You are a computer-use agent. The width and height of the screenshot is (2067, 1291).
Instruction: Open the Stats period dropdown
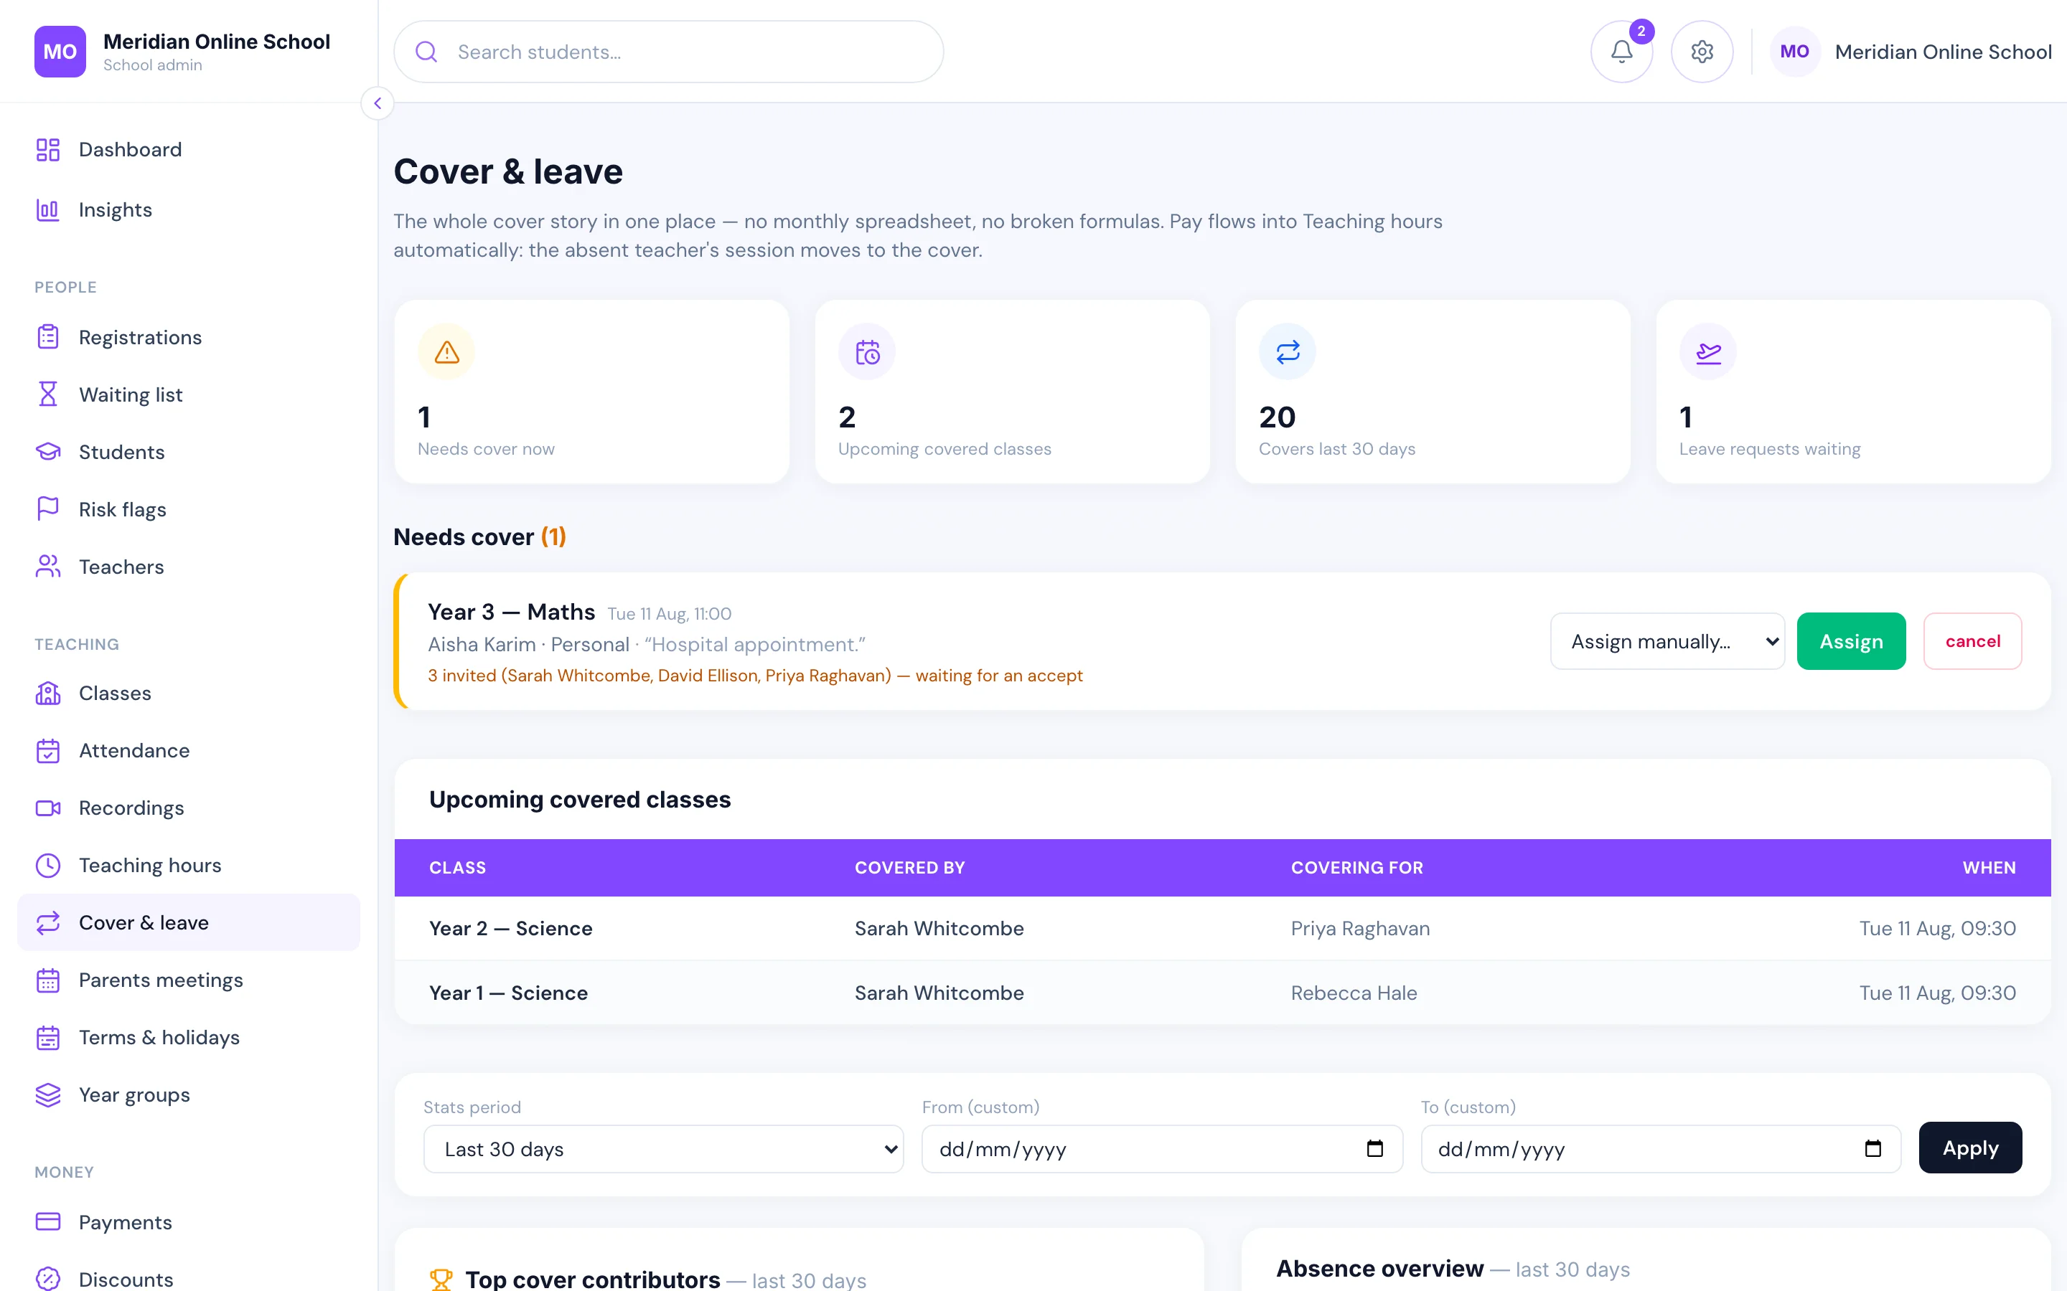coord(664,1149)
